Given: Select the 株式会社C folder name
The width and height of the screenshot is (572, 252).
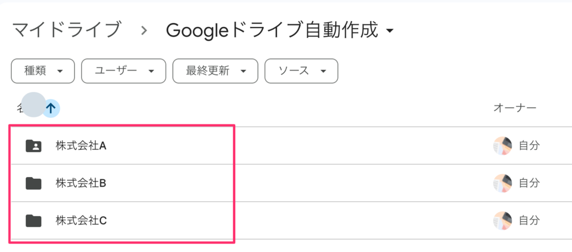Looking at the screenshot, I should click(81, 221).
